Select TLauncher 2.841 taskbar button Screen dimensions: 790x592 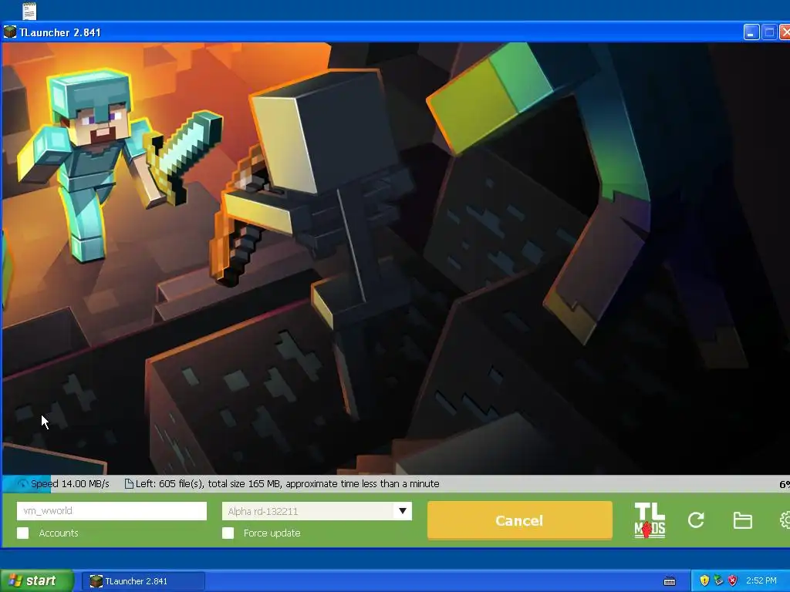143,581
